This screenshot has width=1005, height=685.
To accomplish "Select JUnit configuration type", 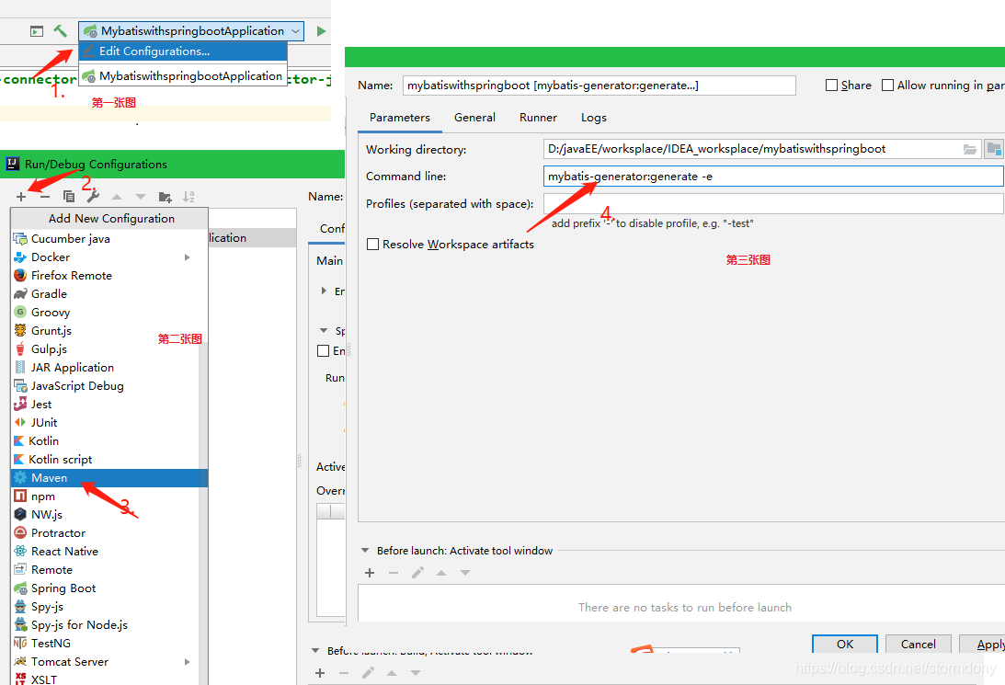I will click(105, 422).
